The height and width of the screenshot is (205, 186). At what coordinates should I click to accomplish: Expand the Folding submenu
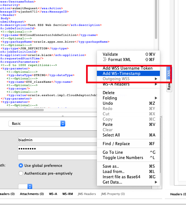[x=128, y=98]
